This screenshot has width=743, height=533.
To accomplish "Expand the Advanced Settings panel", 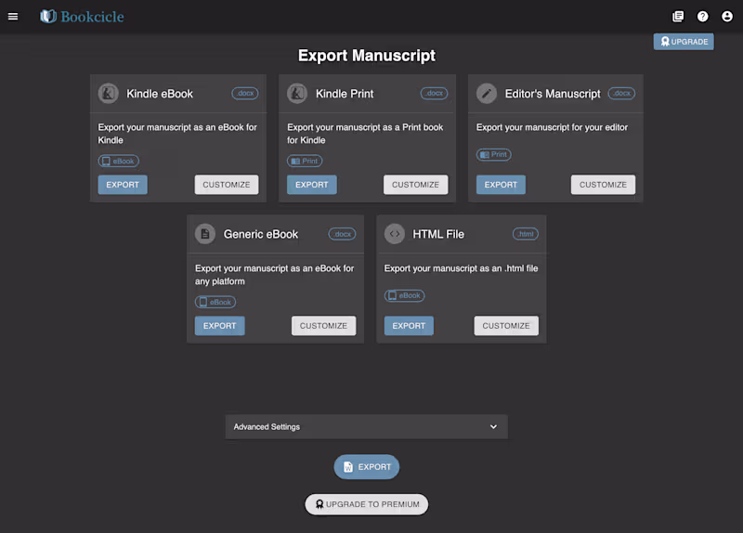I will [x=366, y=427].
